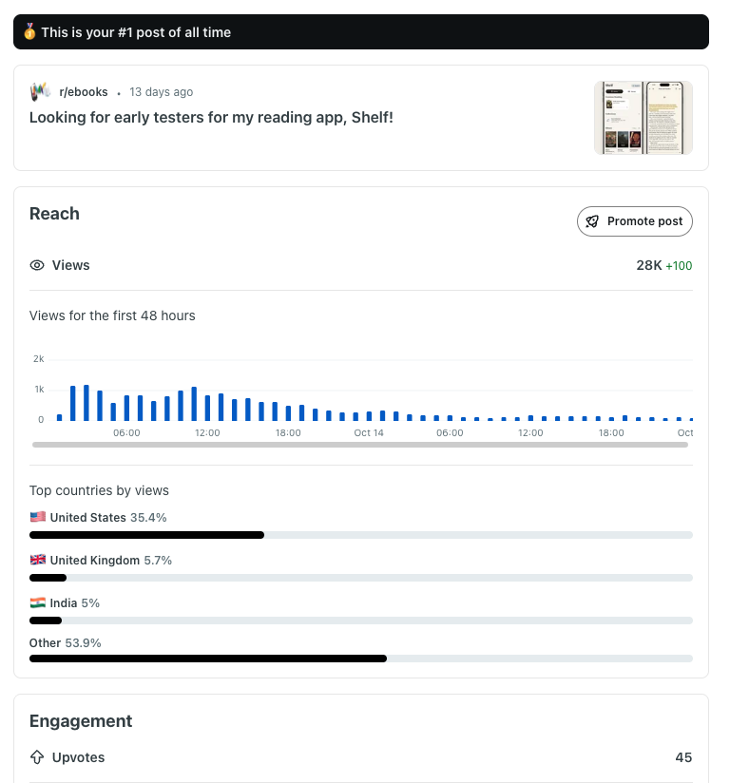This screenshot has width=730, height=783.
Task: Open post title 'Looking for early testers'
Action: (x=211, y=117)
